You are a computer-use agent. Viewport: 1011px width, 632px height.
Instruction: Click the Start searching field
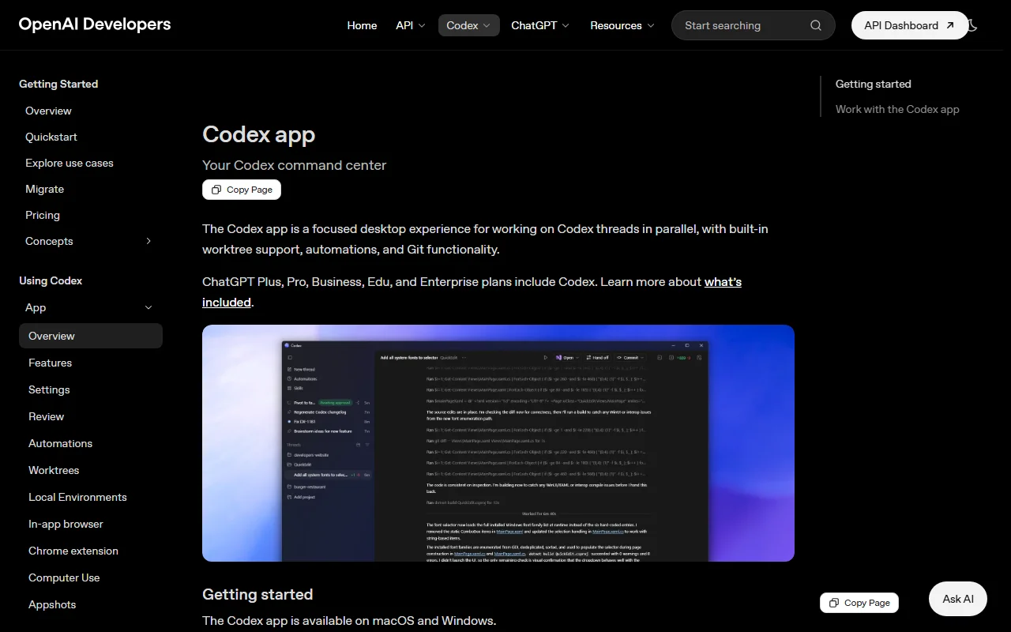click(x=753, y=25)
